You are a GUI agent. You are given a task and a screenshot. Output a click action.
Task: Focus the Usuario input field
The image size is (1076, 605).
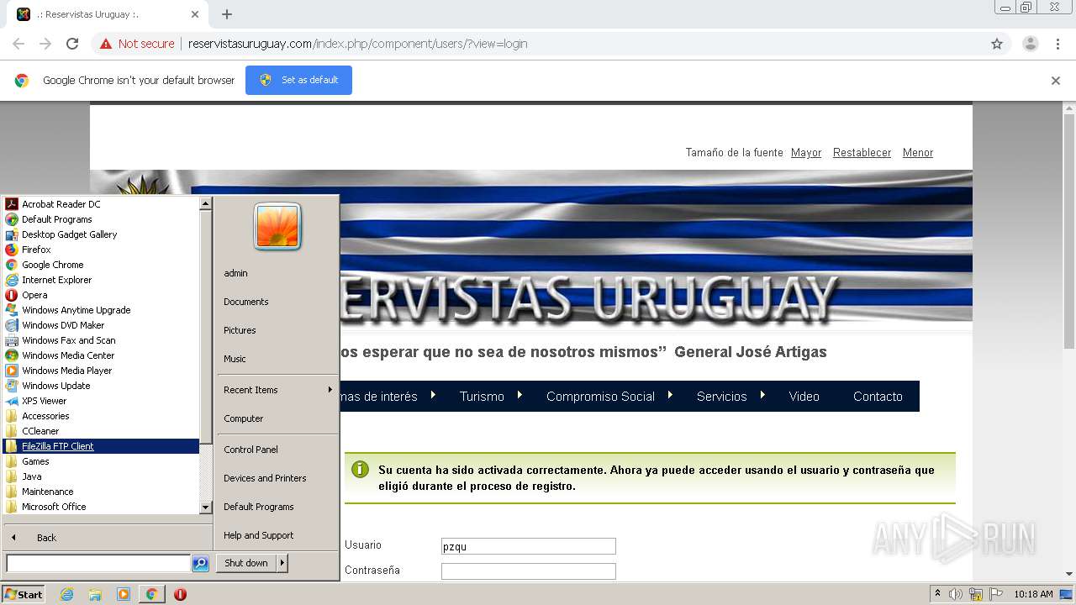pos(528,546)
